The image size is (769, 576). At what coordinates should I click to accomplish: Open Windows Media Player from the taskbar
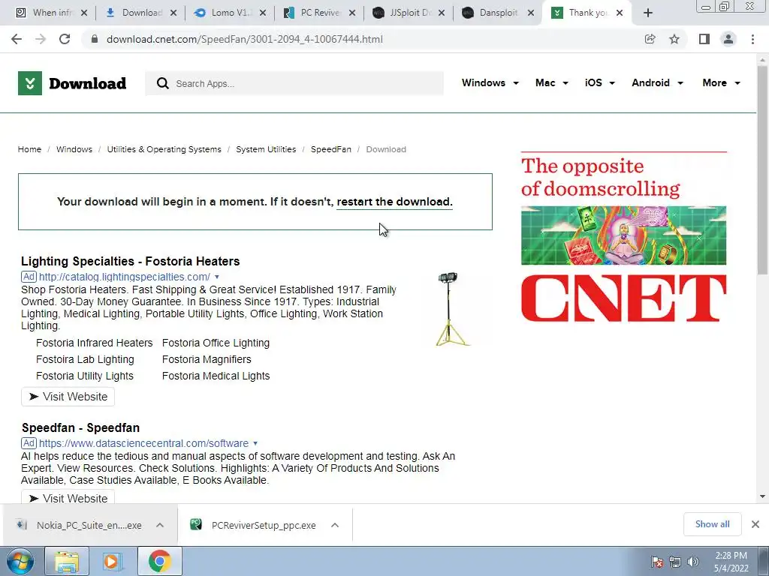[111, 561]
